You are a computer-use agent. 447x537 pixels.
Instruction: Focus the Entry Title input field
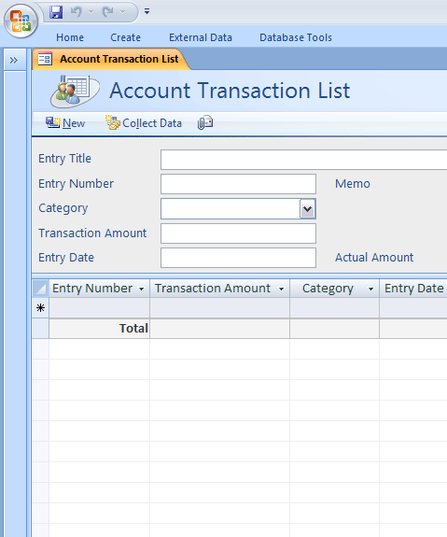tap(303, 160)
